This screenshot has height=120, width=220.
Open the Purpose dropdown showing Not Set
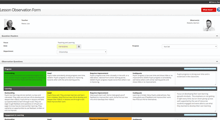coord(189,47)
